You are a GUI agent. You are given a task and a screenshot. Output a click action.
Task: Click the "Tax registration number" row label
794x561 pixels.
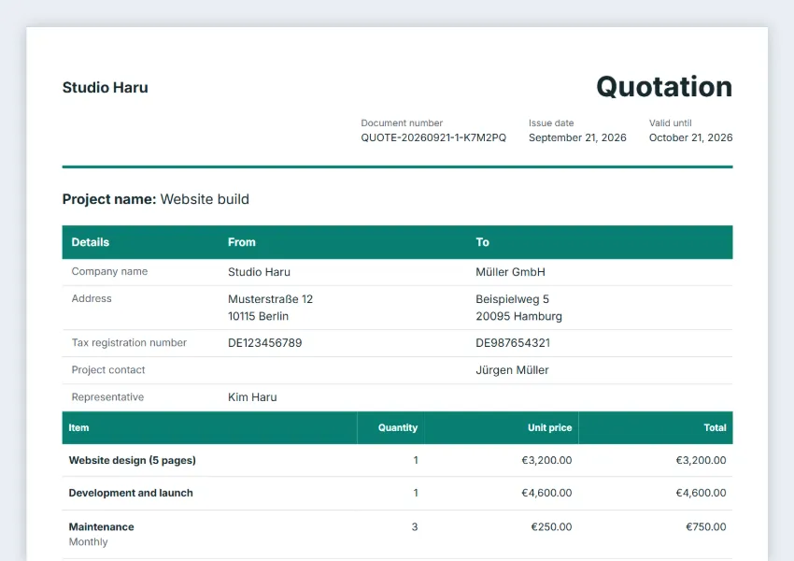pos(129,342)
